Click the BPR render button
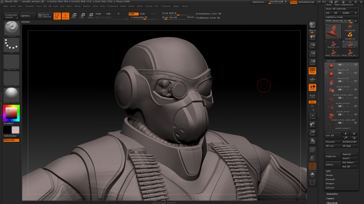This screenshot has width=364, height=204. tap(312, 25)
